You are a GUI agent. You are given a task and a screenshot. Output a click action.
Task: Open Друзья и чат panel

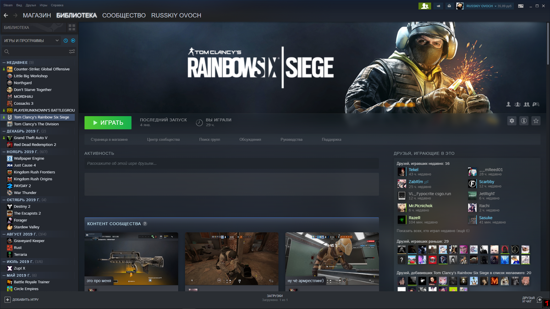tap(532, 299)
